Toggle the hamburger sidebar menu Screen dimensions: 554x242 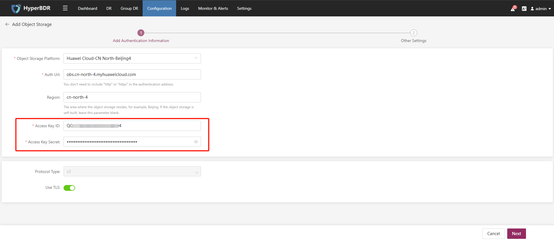pos(65,8)
